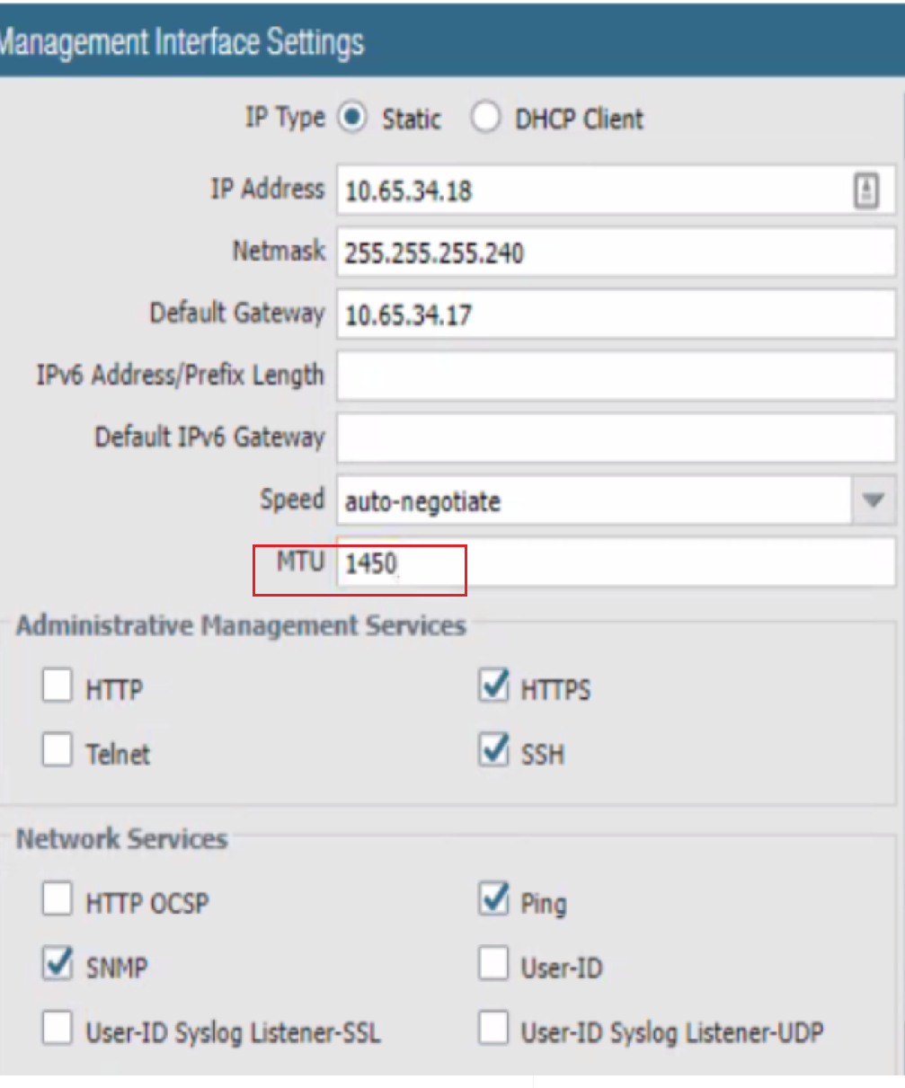
Task: Click the Default Gateway input field
Action: point(616,315)
